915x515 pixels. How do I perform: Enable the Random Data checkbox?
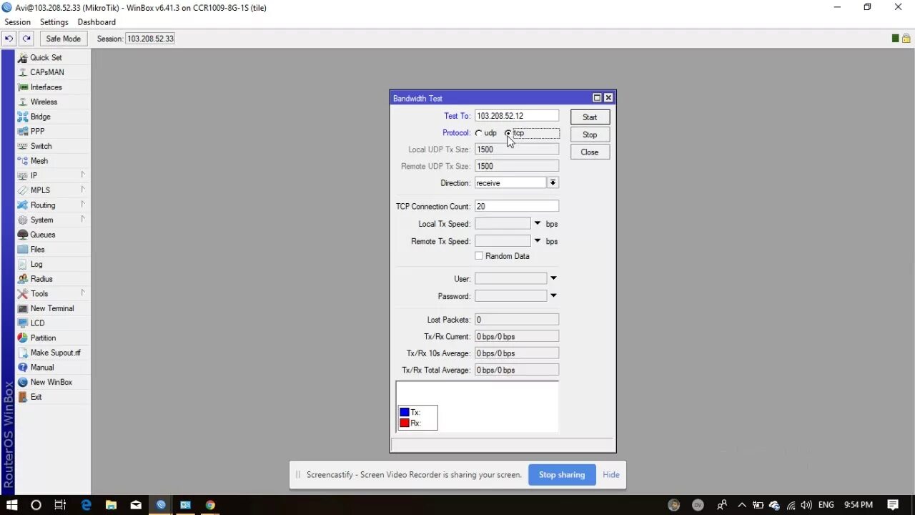tap(479, 256)
